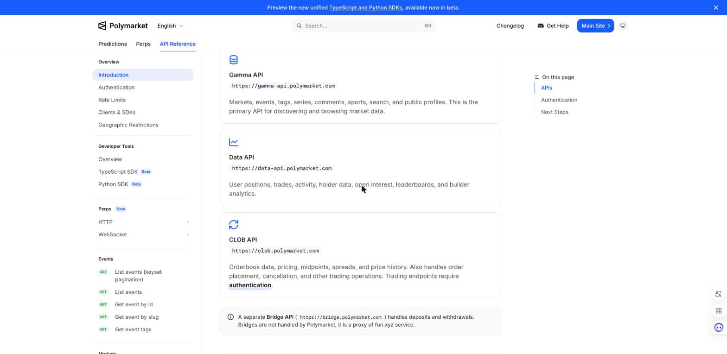Expand the WebSocket section under Perps
Image resolution: width=727 pixels, height=354 pixels.
tap(143, 234)
